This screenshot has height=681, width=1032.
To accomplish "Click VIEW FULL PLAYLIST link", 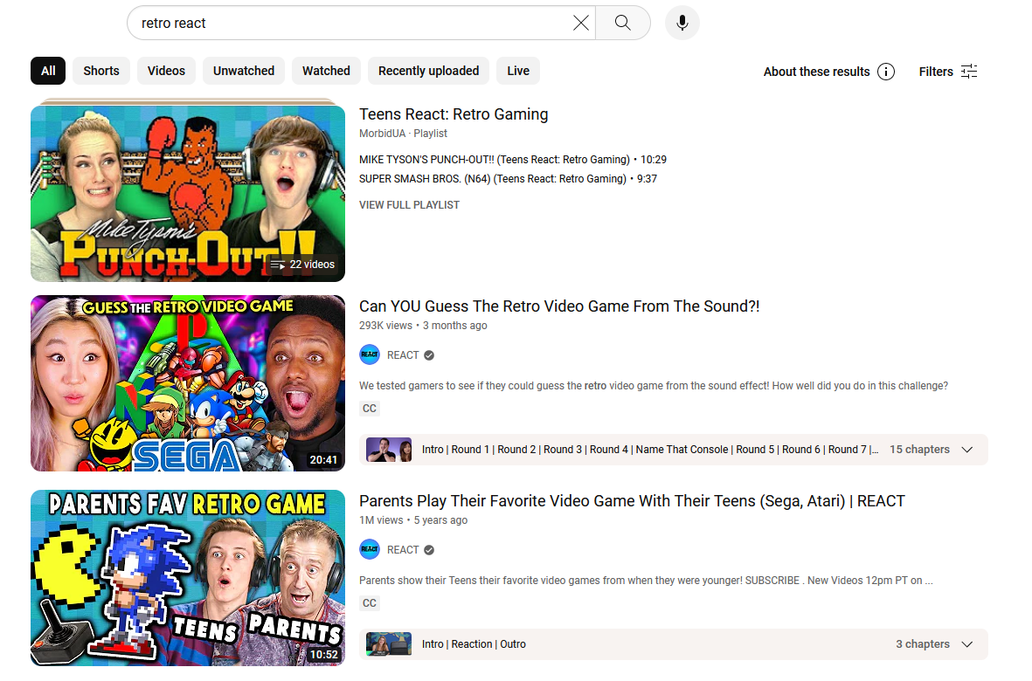I will pyautogui.click(x=409, y=205).
